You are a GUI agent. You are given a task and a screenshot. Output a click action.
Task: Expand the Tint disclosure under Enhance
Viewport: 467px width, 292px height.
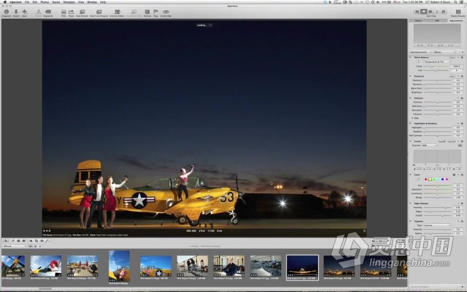pos(413,118)
